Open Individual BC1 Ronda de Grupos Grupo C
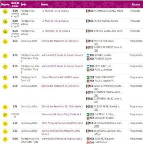The height and width of the screenshot is (144, 143). point(62,139)
